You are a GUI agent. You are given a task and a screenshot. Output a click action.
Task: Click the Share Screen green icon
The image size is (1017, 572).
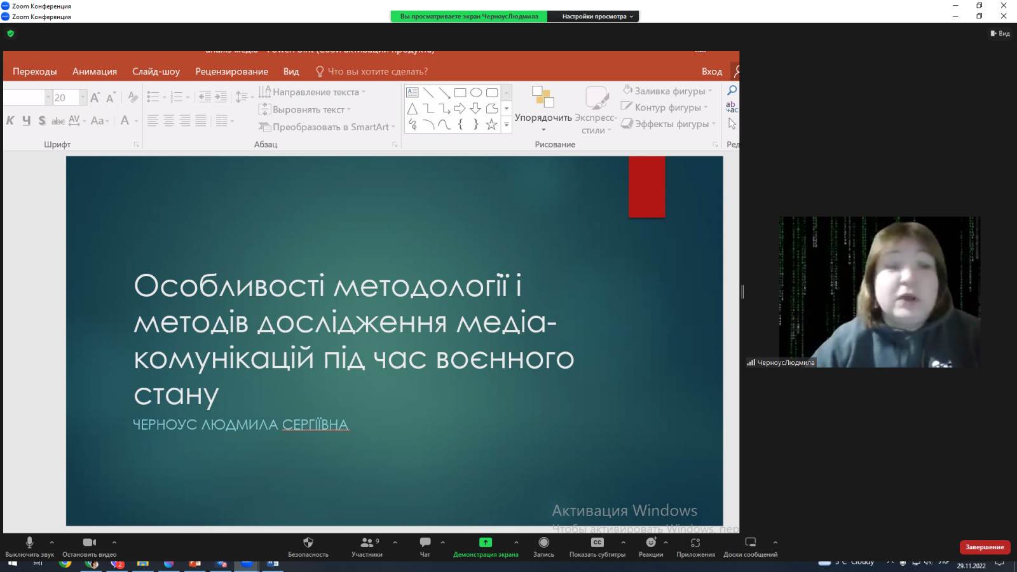[x=486, y=543]
